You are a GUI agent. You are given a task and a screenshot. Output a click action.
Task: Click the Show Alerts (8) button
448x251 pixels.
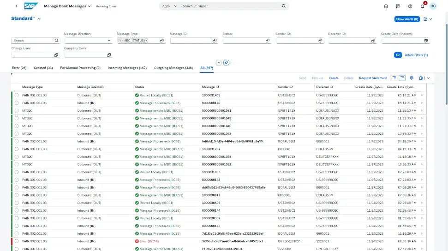pyautogui.click(x=407, y=19)
